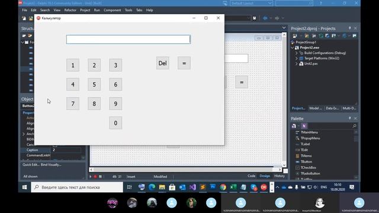
Task: Click the calculator button 3
Action: click(x=115, y=65)
